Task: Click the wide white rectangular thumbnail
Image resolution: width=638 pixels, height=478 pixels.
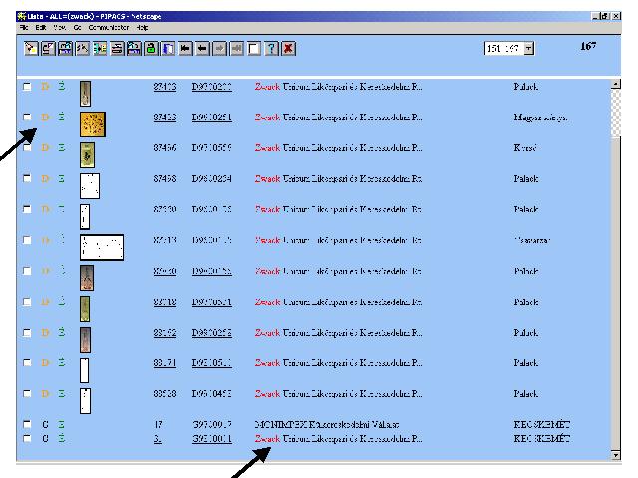Action: point(102,247)
